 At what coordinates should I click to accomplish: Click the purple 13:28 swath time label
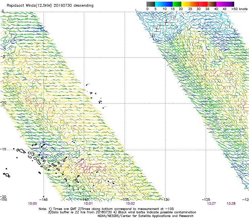(231, 204)
